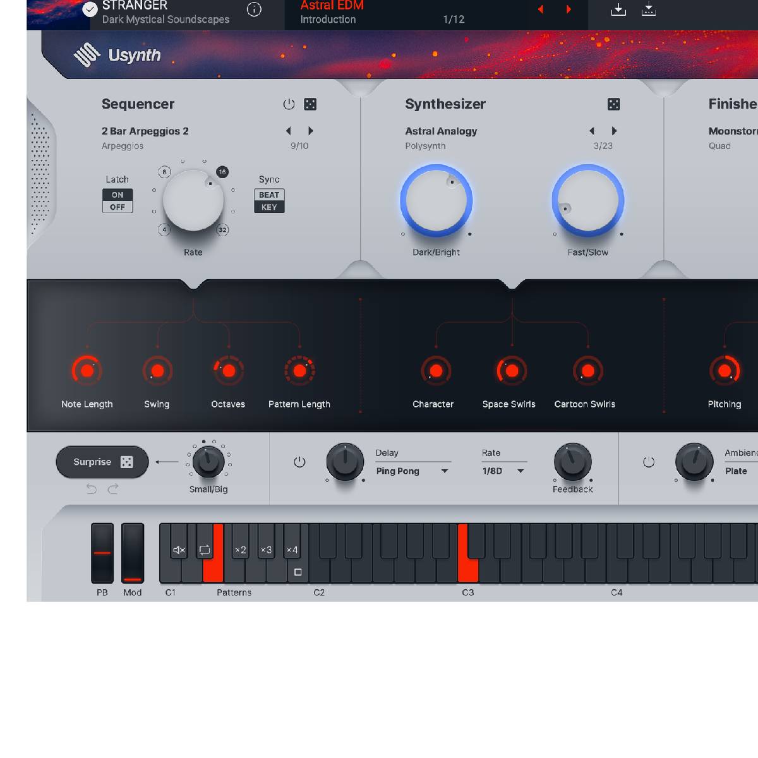Set Latch to OFF
758x758 pixels.
(117, 207)
